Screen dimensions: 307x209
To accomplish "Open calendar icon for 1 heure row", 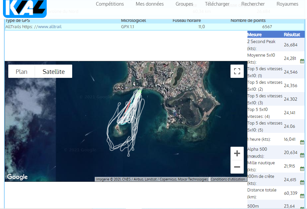I will coord(302,142).
